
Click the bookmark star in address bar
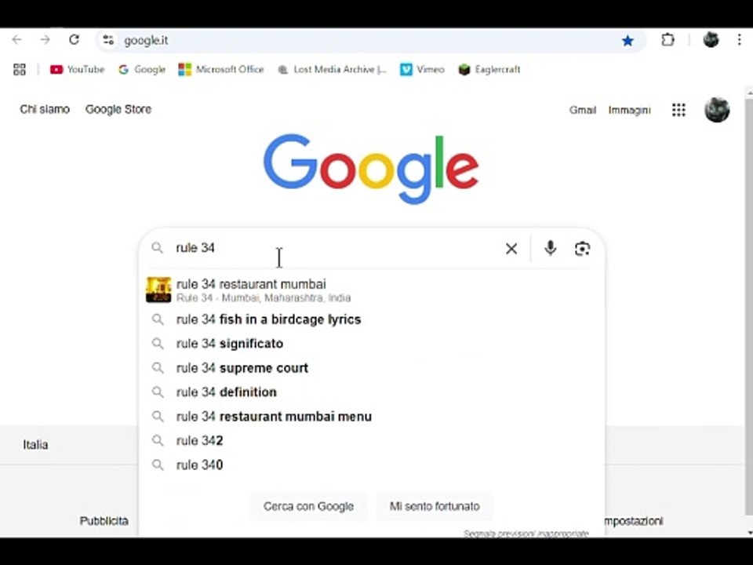[627, 41]
